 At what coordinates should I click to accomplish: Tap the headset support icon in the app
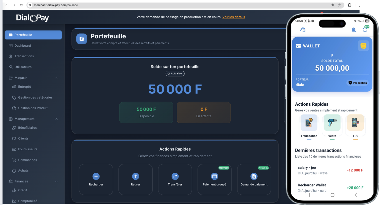[x=303, y=30]
